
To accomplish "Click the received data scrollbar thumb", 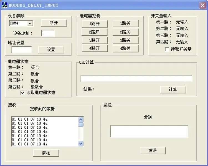I will tap(81, 124).
